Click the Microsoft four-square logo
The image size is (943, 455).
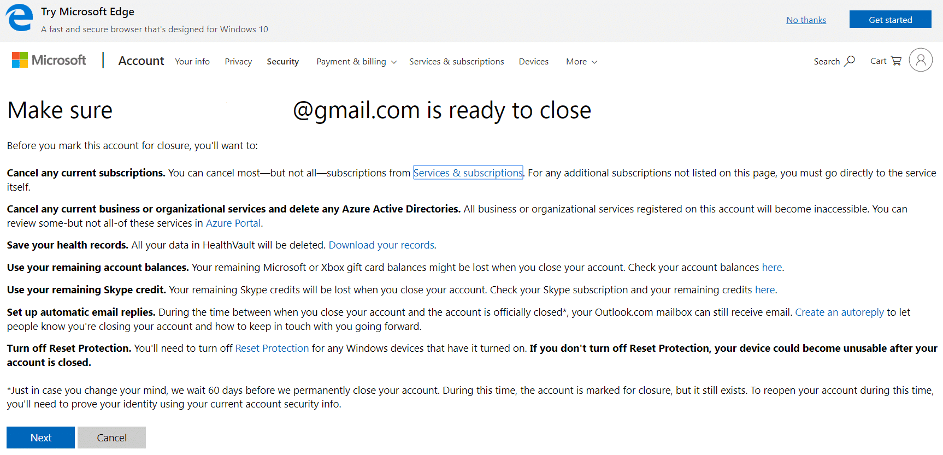20,60
